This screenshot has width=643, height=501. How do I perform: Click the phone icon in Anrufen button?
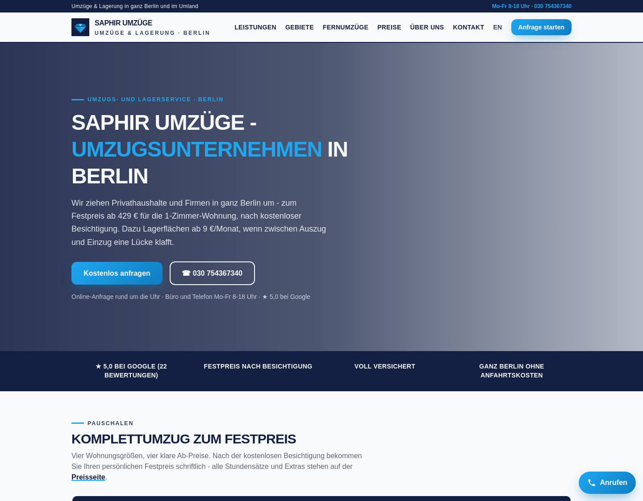(x=592, y=483)
